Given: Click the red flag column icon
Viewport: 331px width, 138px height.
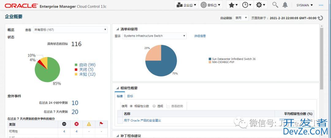Looking at the screenshot, I should [101, 124].
